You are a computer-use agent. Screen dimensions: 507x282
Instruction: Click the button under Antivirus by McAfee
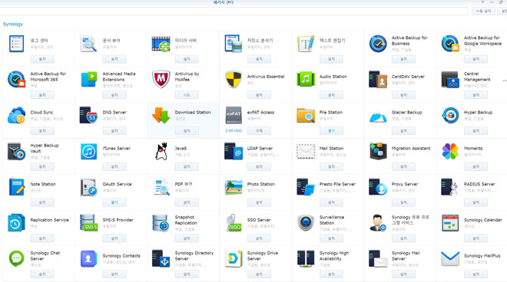[x=187, y=95]
